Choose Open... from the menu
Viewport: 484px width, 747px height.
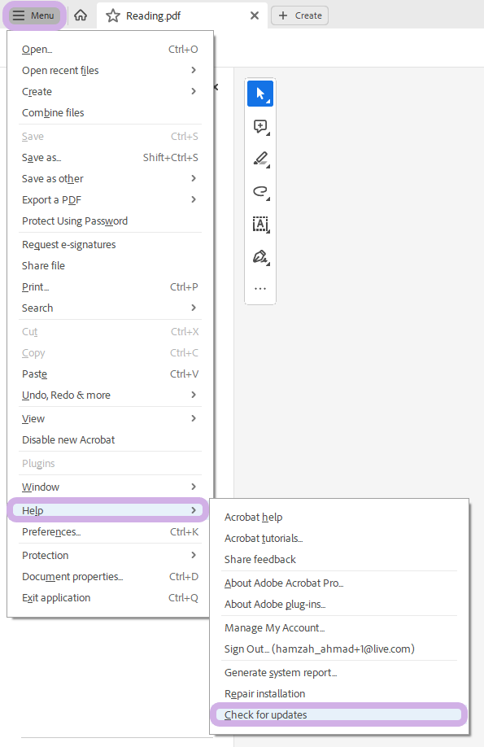110,50
